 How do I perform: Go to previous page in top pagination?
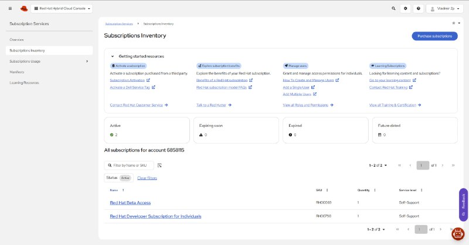[x=410, y=165]
